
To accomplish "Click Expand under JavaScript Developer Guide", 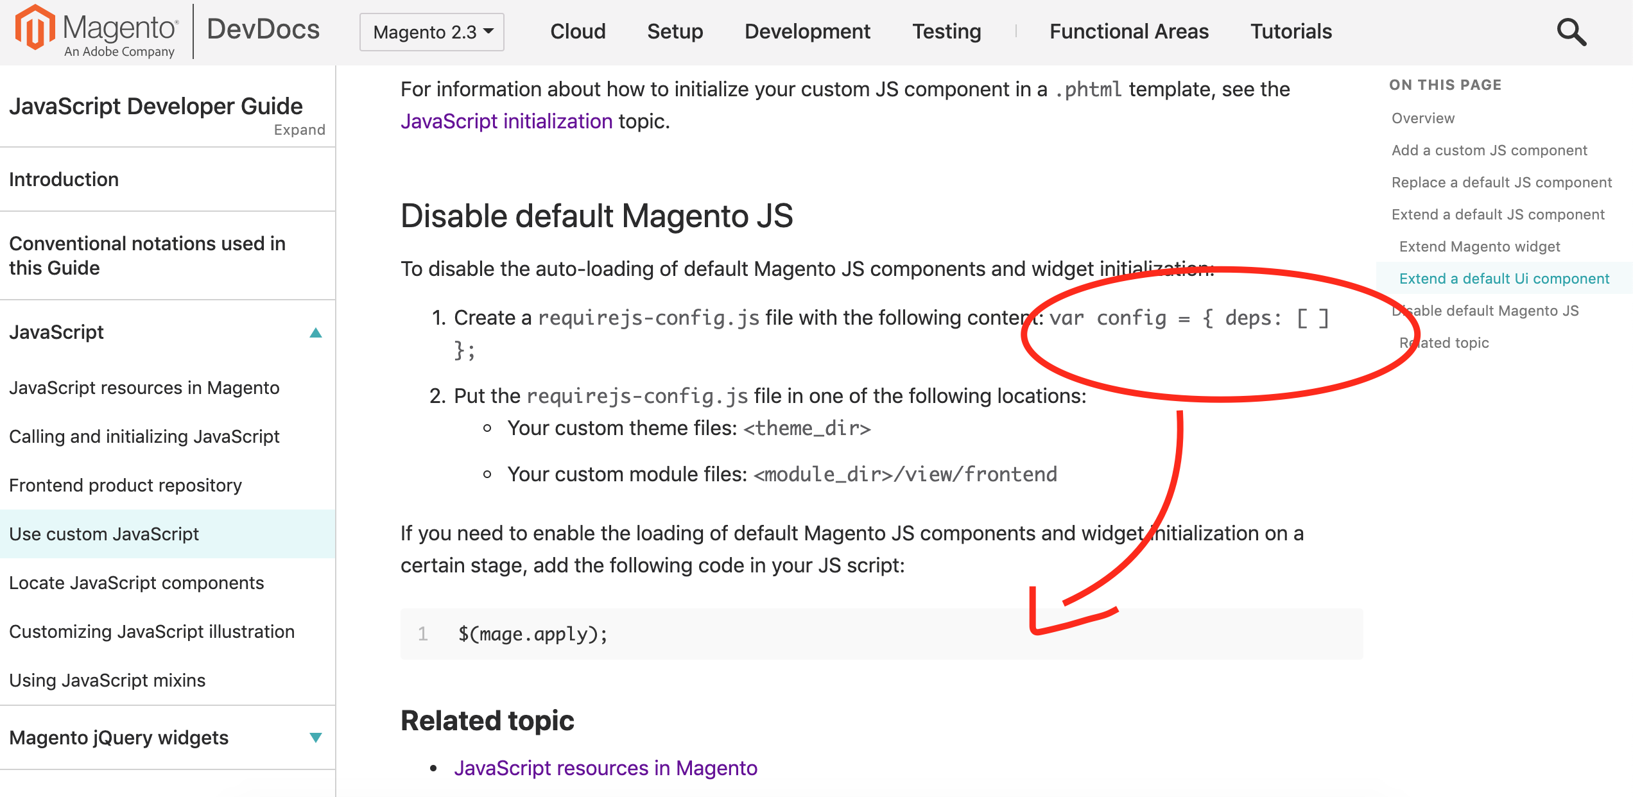I will tap(299, 130).
